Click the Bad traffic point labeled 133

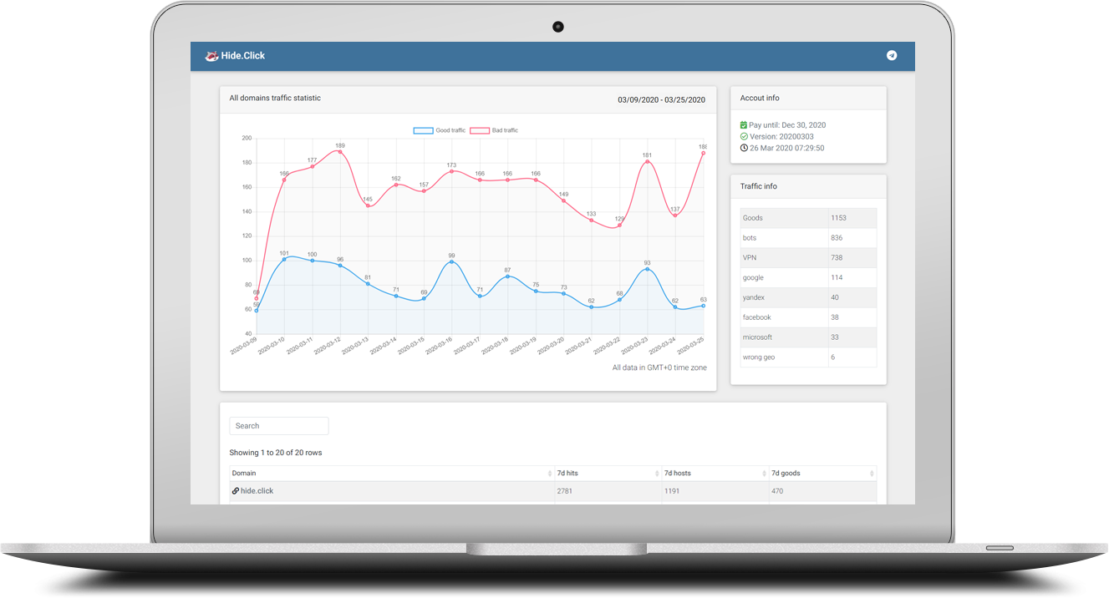coord(591,220)
